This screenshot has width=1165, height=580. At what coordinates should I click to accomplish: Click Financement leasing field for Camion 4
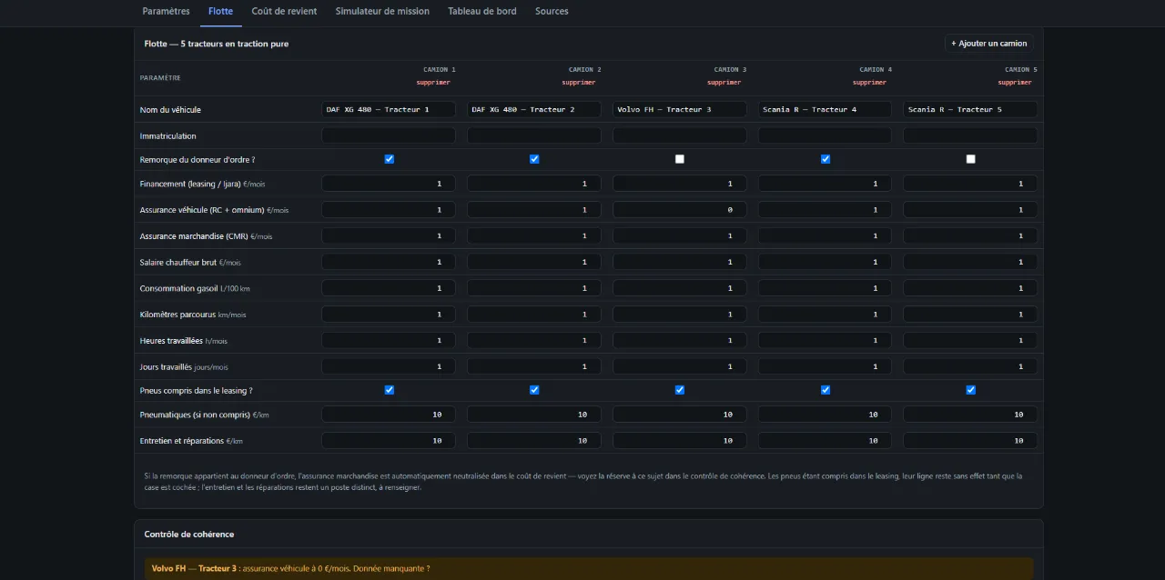coord(826,184)
